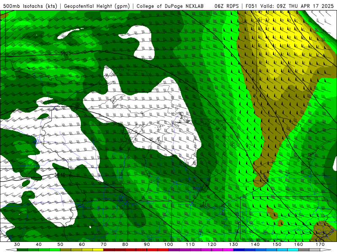This screenshot has width=337, height=252.
Task: Click the 120 value on the scale
Action: point(212,244)
